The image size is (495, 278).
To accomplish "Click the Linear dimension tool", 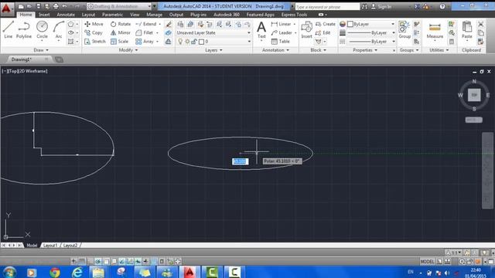I will tap(281, 24).
